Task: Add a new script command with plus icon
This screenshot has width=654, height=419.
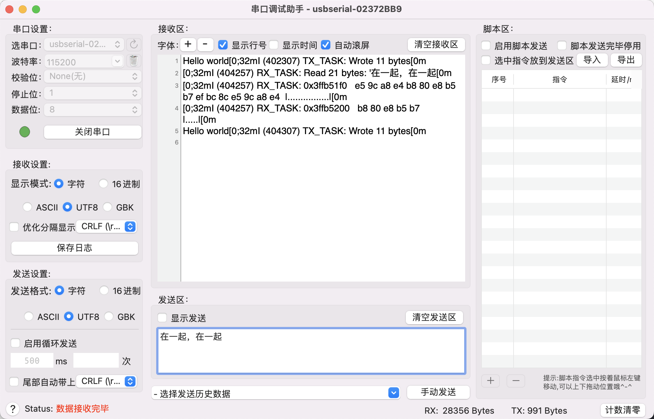Action: coord(490,380)
